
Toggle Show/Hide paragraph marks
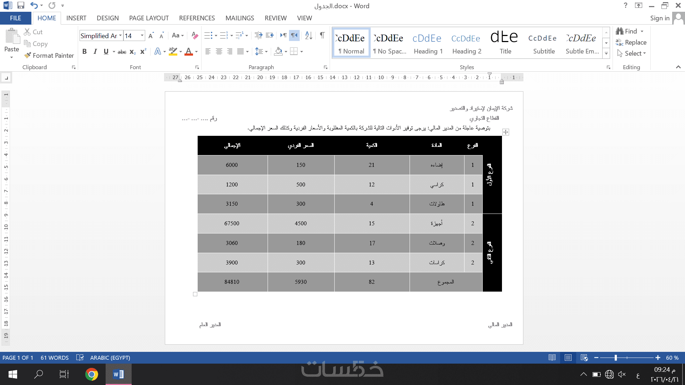tap(322, 35)
